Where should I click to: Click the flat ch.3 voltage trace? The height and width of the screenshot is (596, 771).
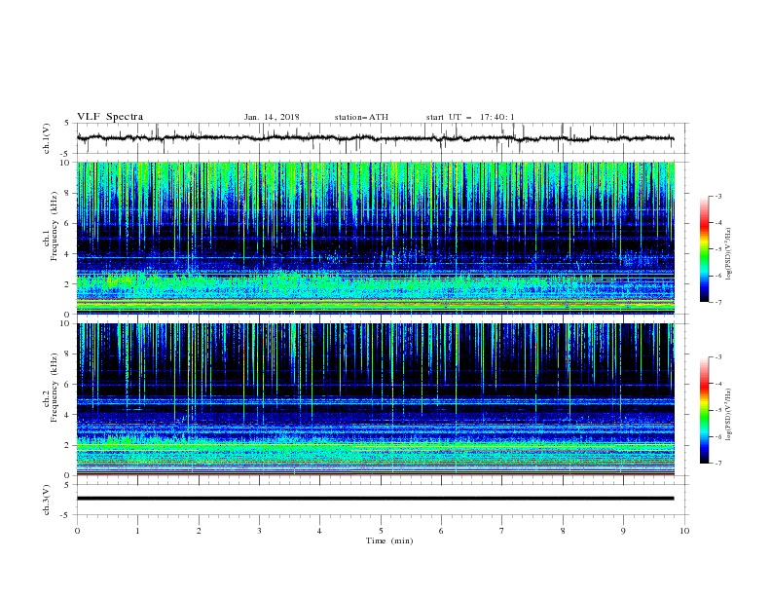click(375, 499)
